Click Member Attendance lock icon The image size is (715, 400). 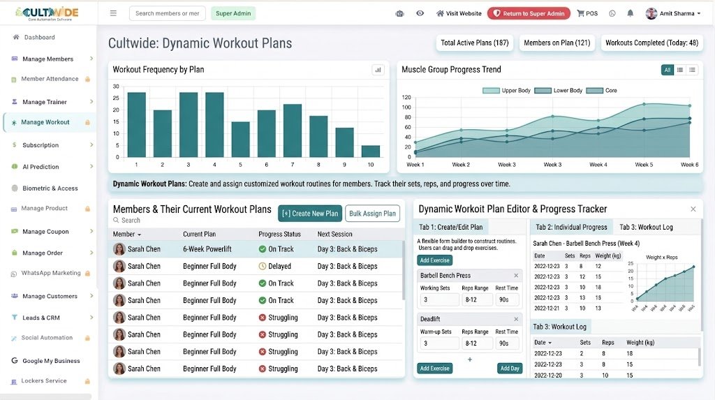pos(87,80)
